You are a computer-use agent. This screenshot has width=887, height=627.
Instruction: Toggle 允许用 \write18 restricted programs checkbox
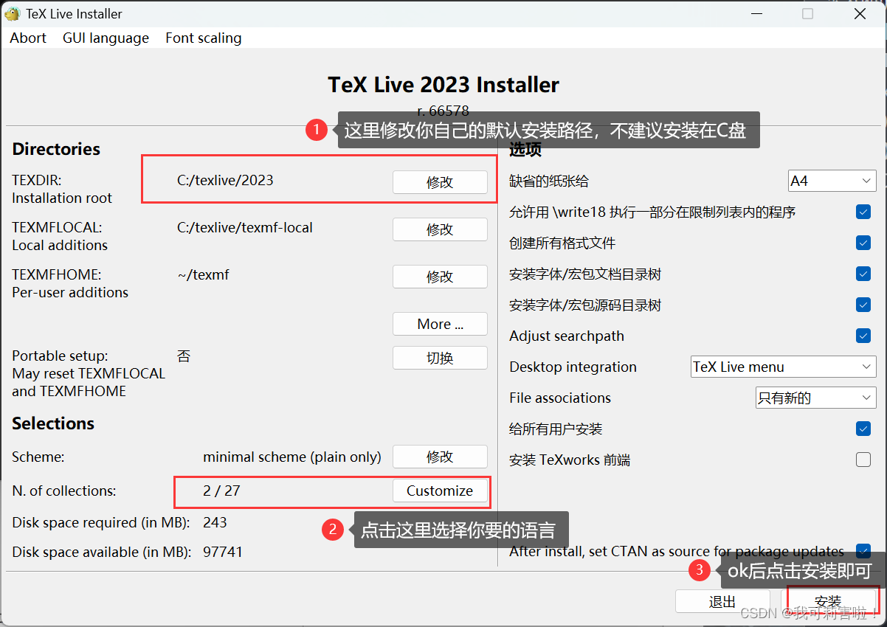click(863, 212)
